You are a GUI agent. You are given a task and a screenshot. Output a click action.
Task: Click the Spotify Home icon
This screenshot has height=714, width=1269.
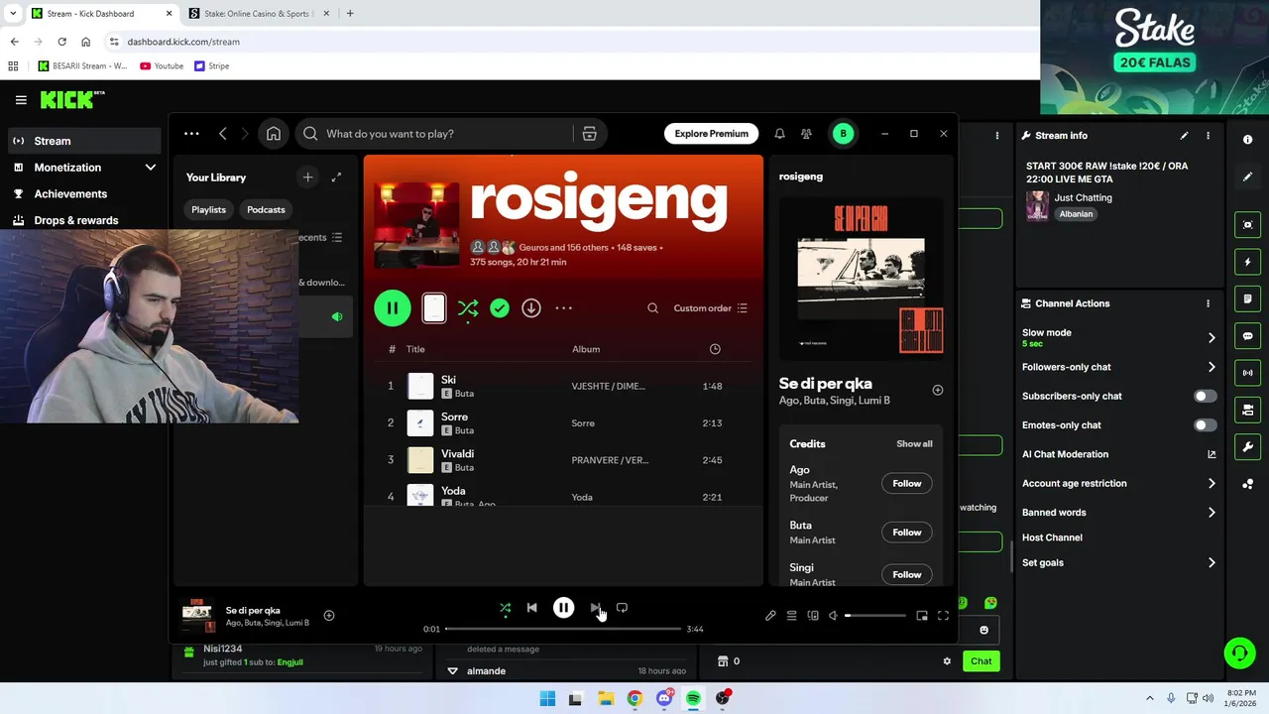274,134
